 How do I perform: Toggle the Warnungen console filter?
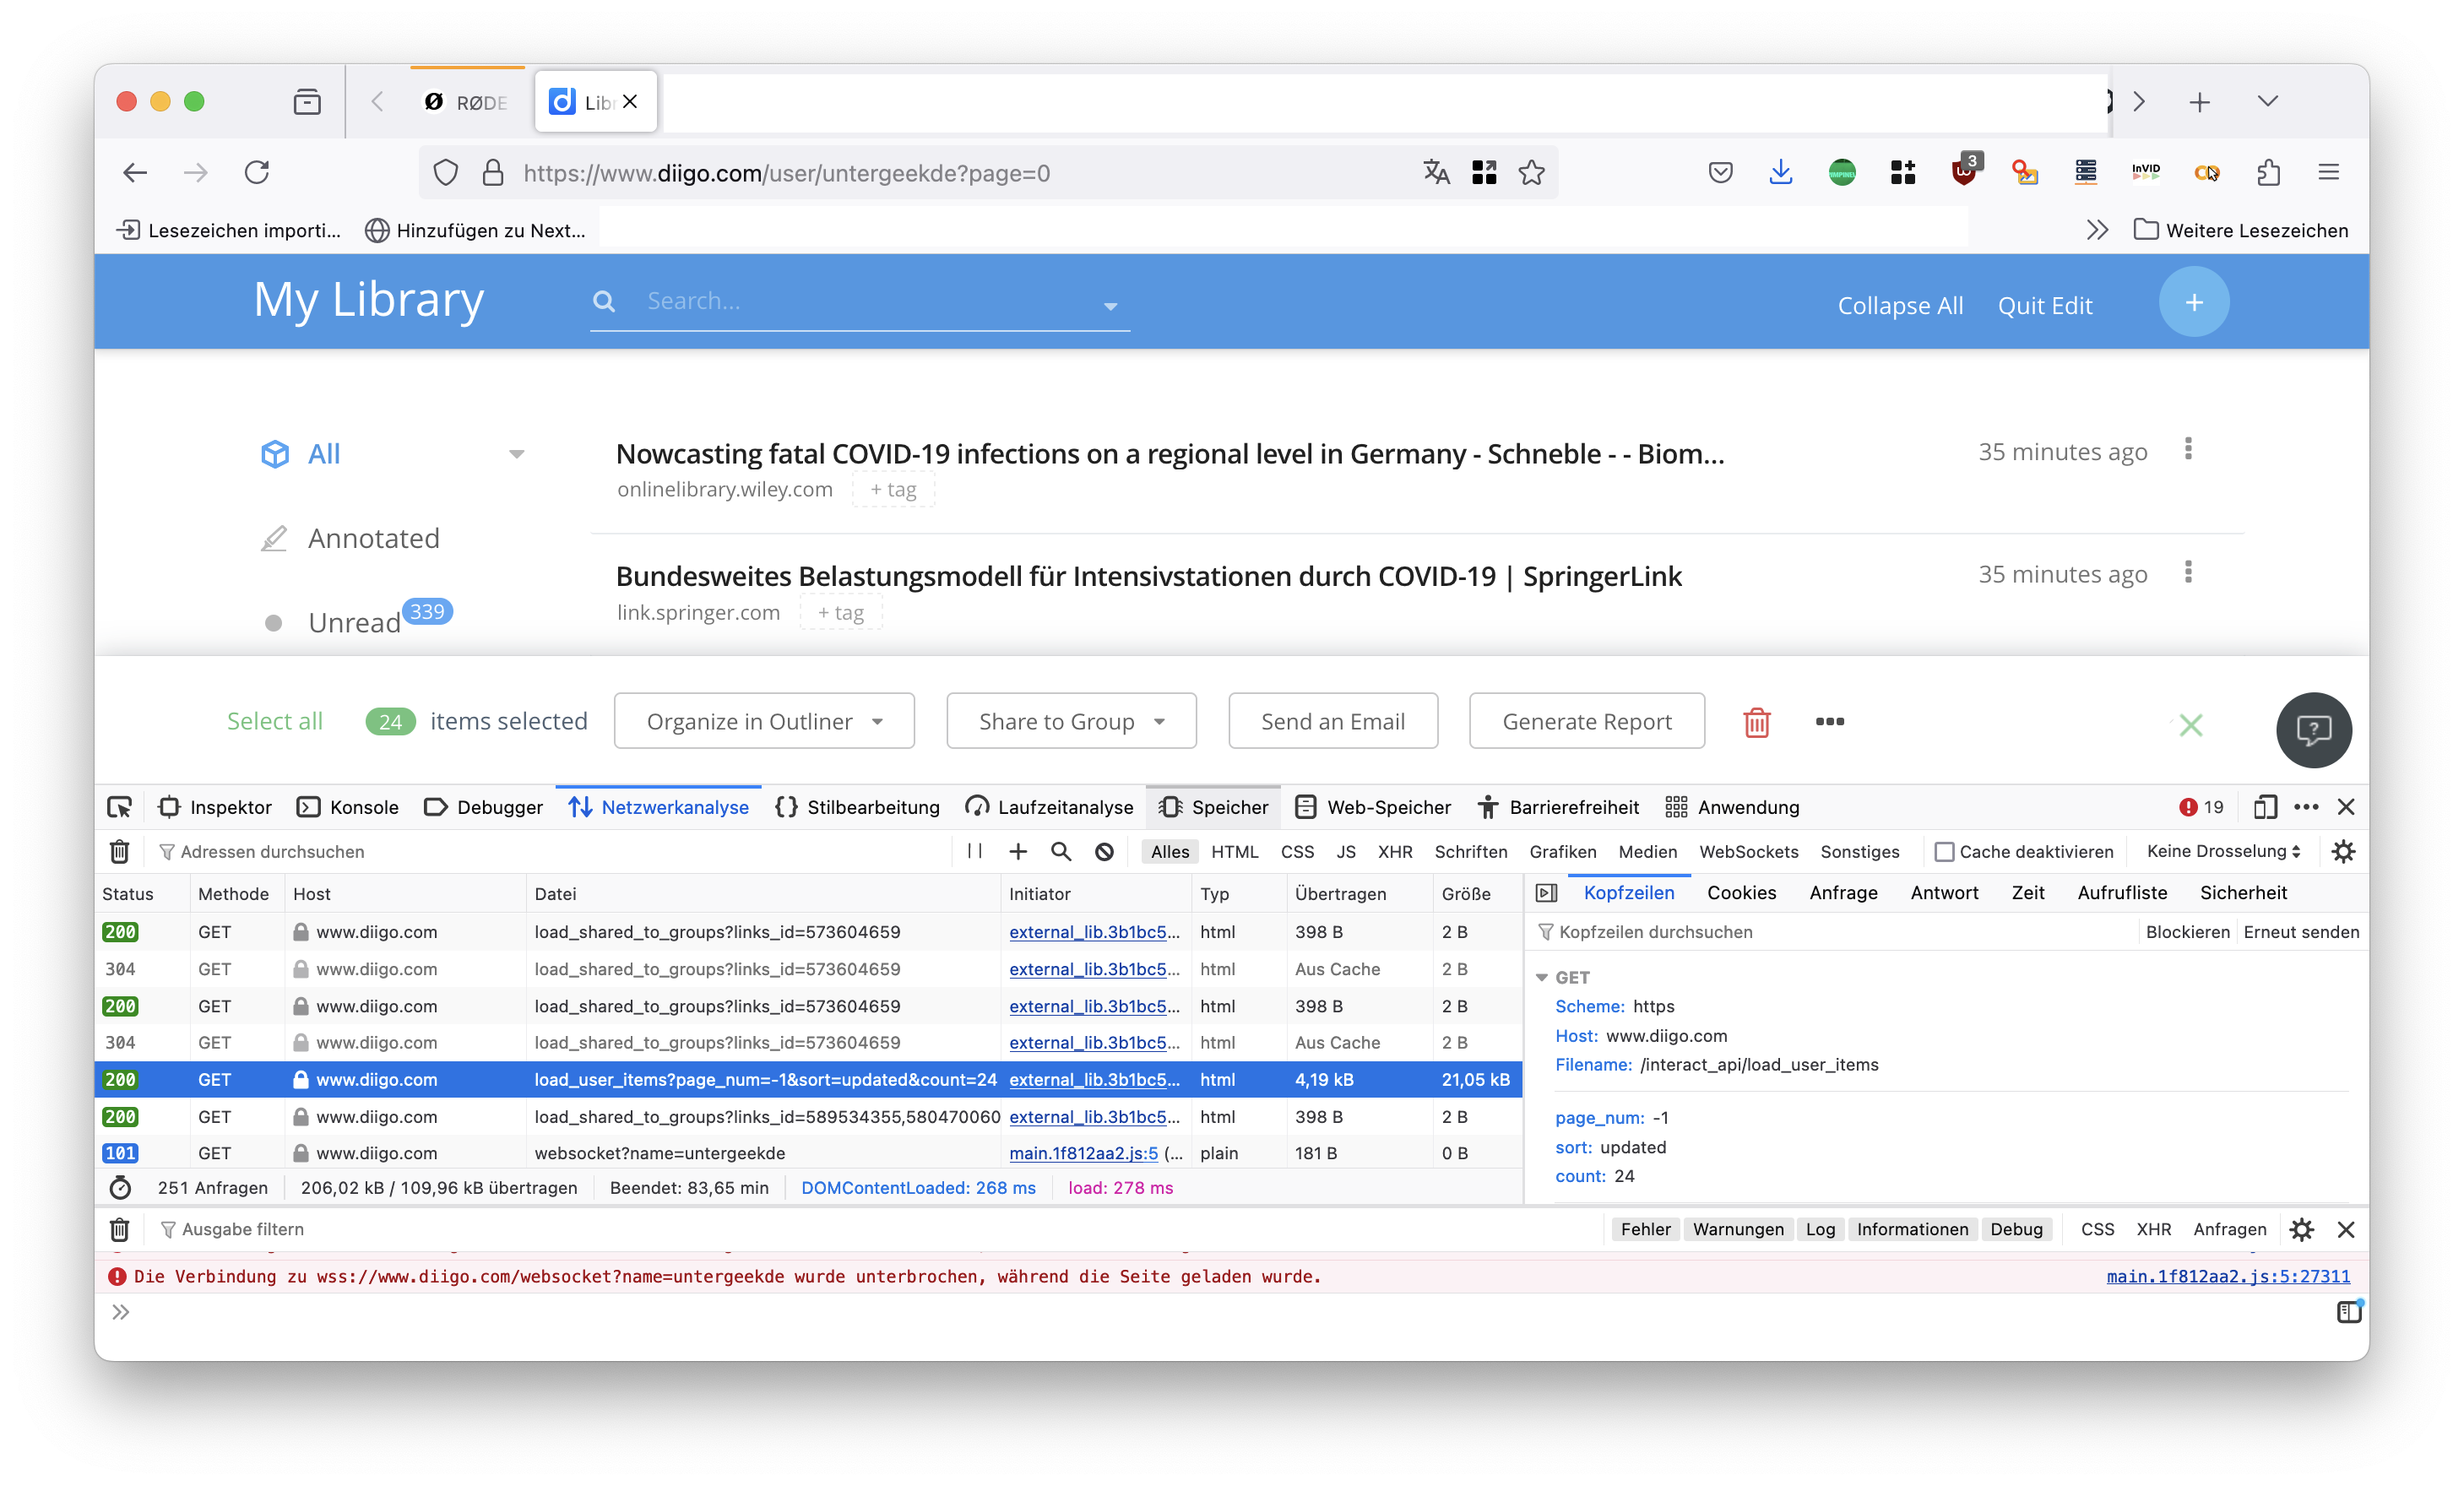[1738, 1229]
